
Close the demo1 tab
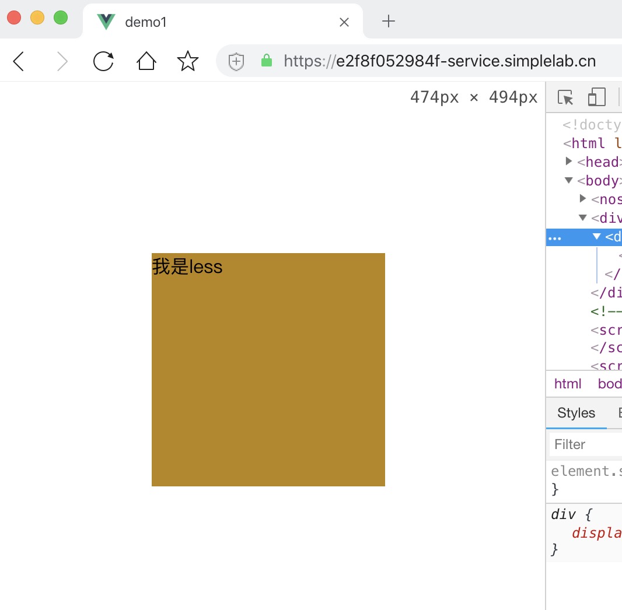(344, 22)
